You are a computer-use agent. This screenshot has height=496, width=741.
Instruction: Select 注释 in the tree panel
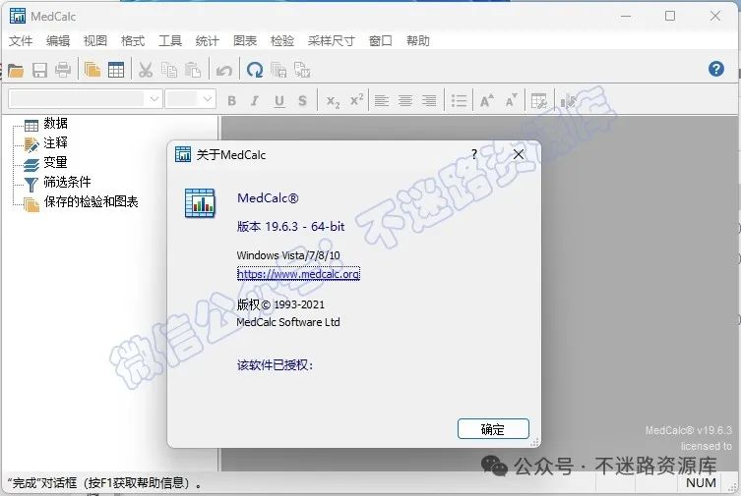coord(56,142)
